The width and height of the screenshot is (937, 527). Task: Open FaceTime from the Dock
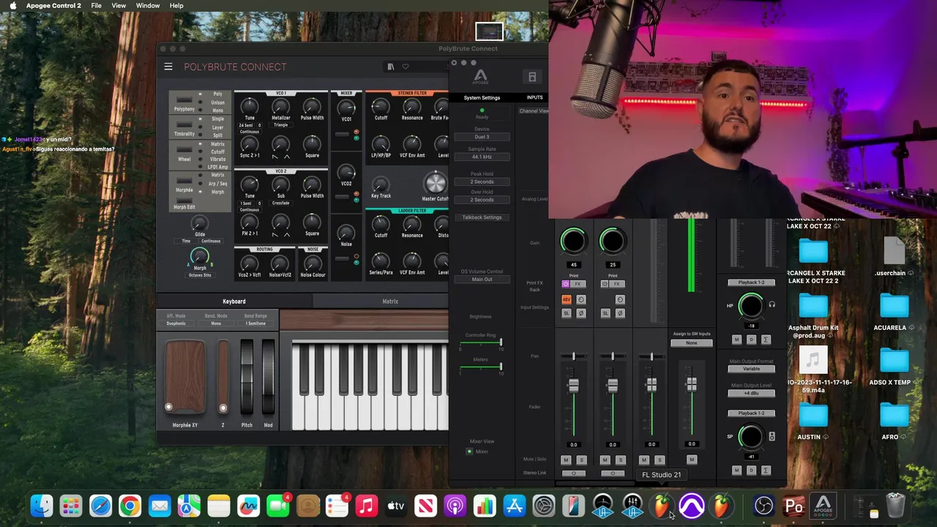tap(277, 506)
